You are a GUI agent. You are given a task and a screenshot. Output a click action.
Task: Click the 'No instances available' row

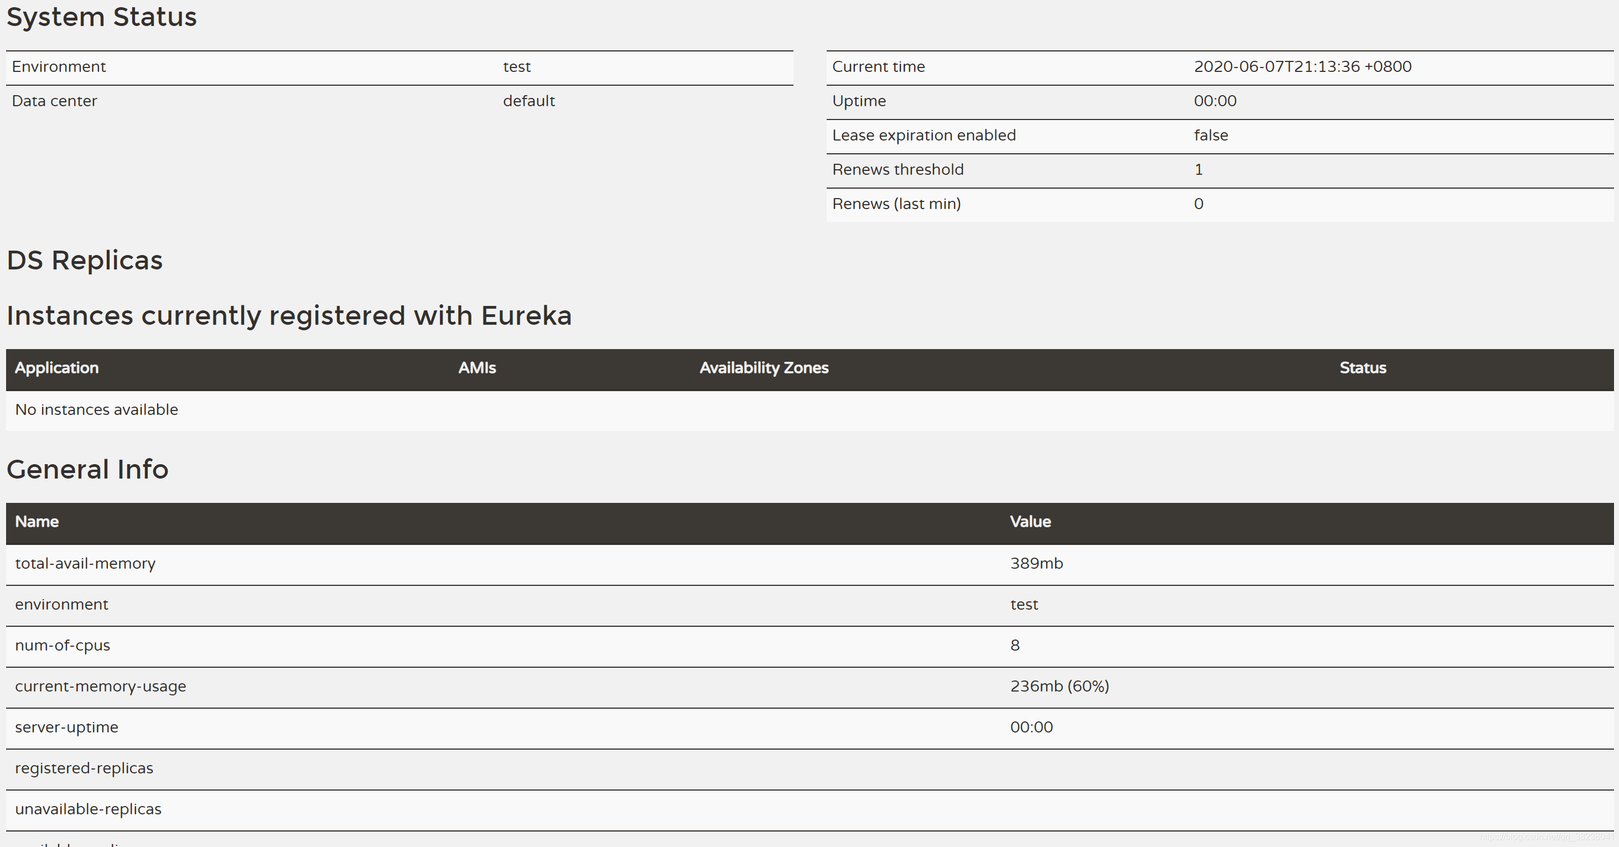pos(97,410)
